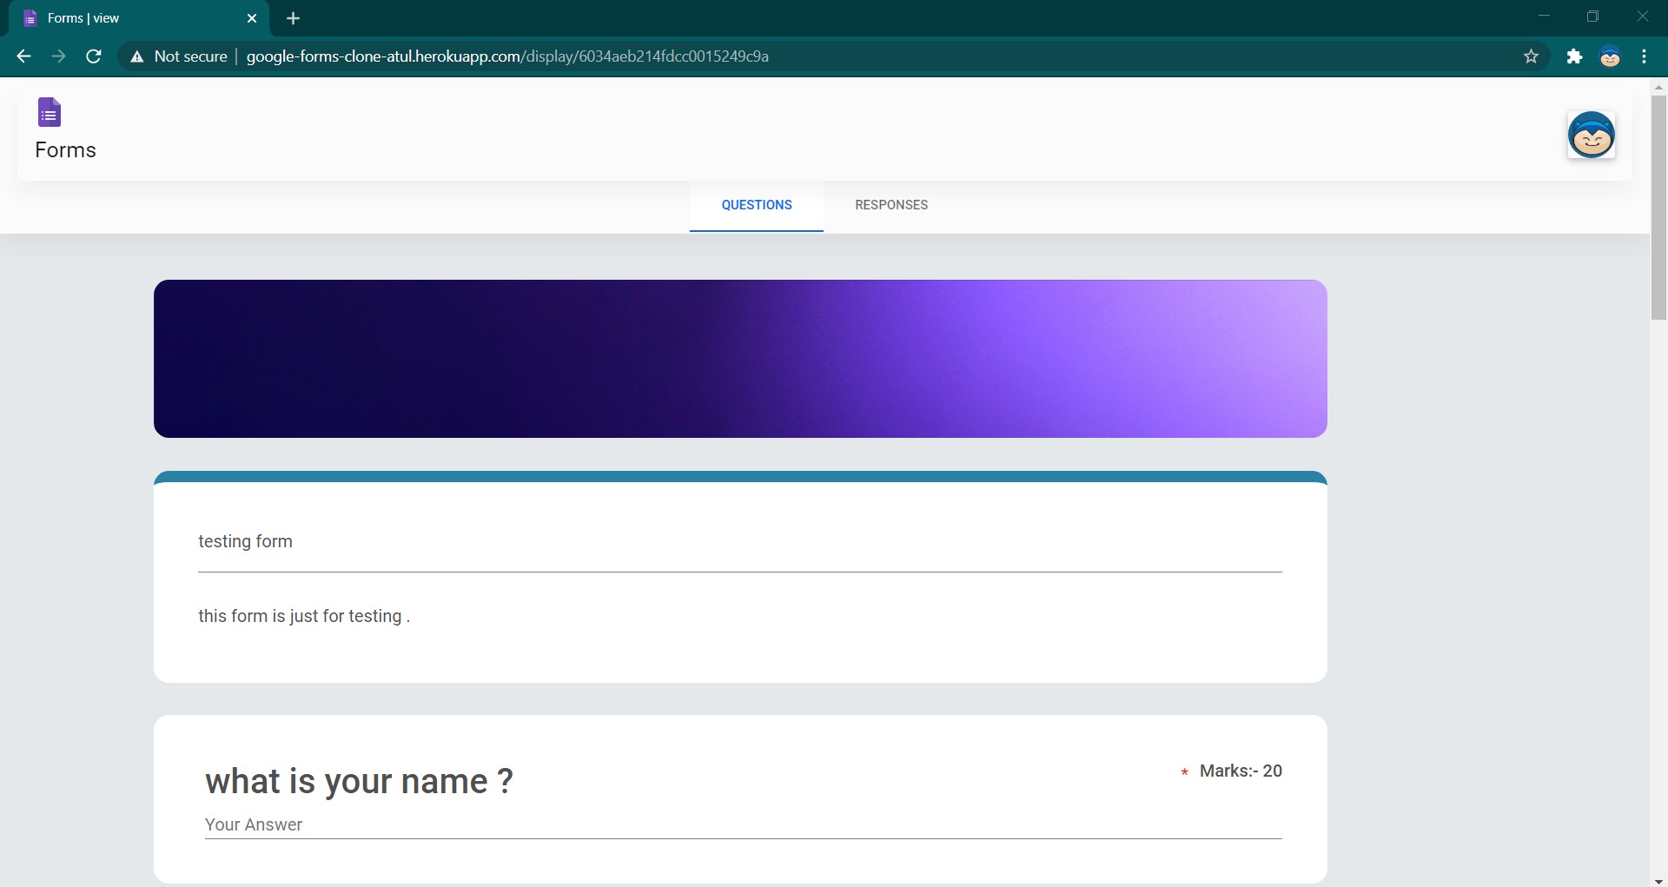Viewport: 1668px width, 887px height.
Task: Bookmark this page with the star icon
Action: [x=1531, y=56]
